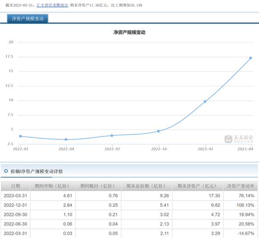Click the 4.61 subscription value
The image size is (259, 238).
click(68, 196)
